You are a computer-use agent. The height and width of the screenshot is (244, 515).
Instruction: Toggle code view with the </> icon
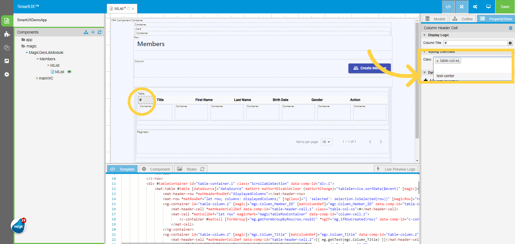pos(448,7)
